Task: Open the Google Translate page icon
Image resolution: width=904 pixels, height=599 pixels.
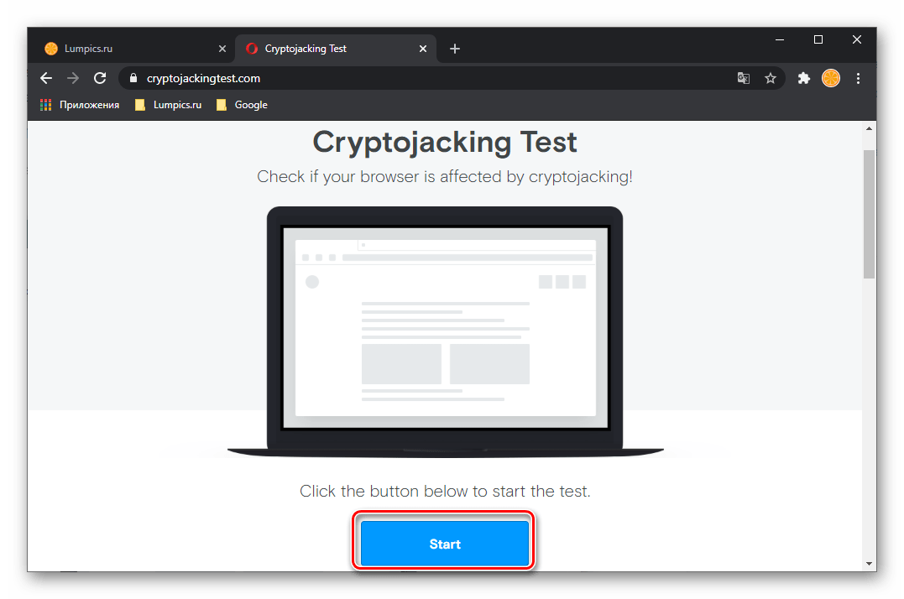Action: tap(744, 78)
